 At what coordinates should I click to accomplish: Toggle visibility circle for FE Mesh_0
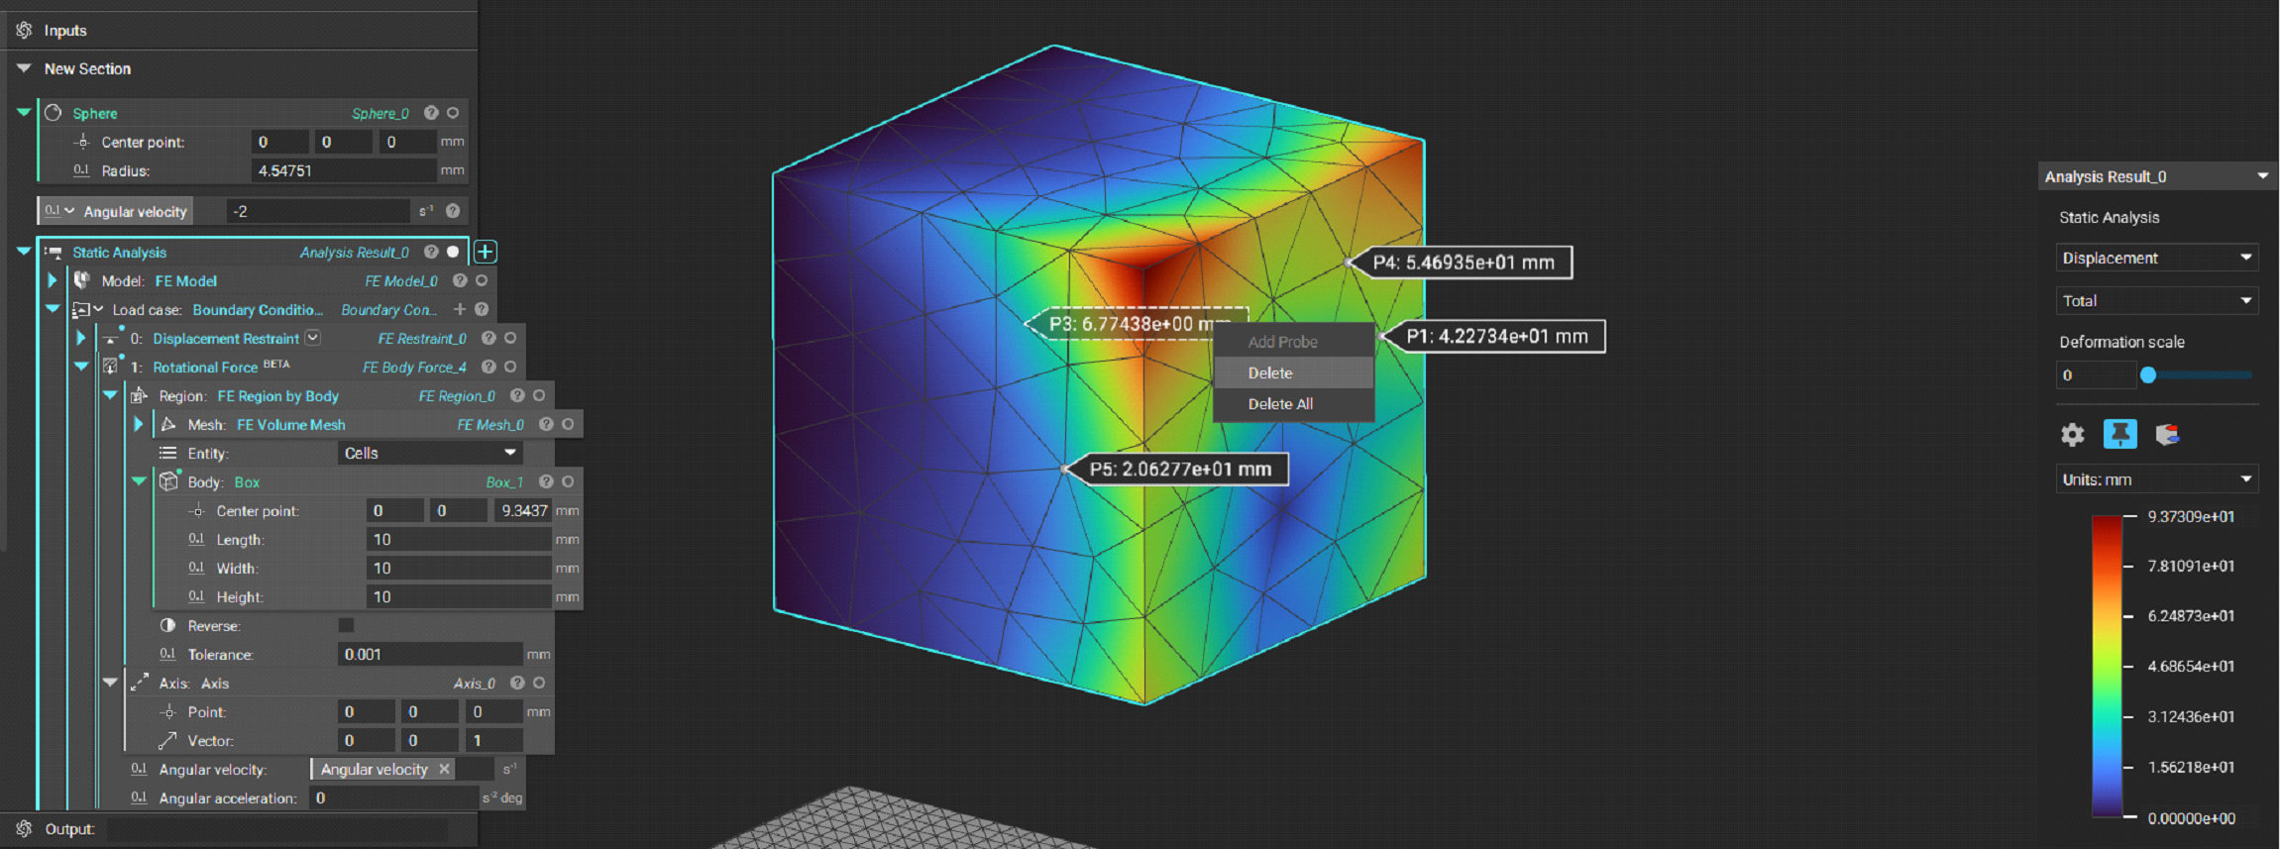[568, 424]
